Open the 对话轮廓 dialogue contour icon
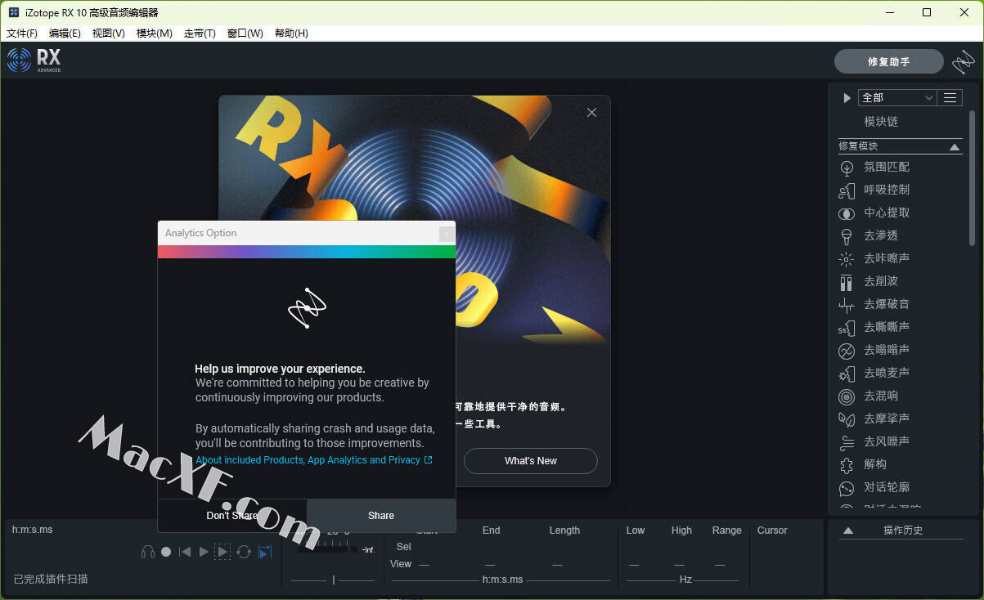984x600 pixels. pyautogui.click(x=847, y=488)
